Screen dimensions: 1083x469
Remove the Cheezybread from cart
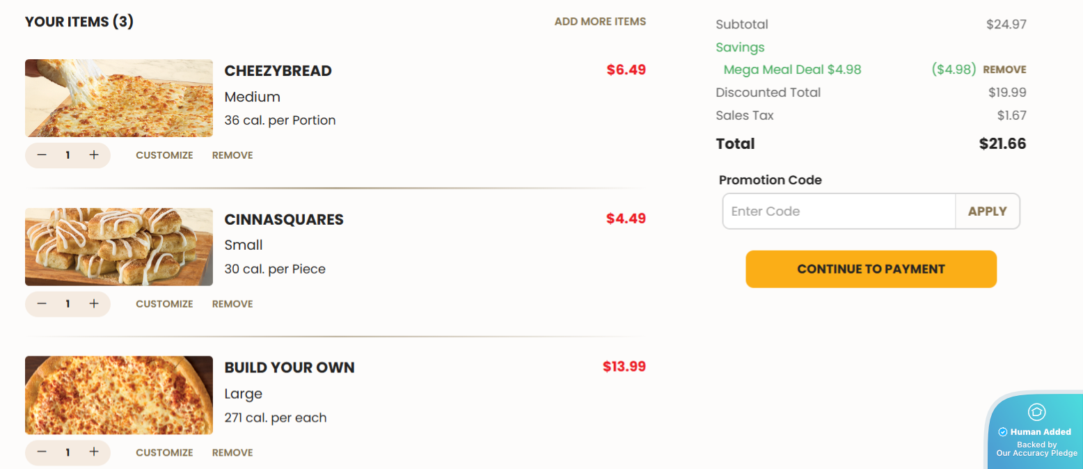232,155
